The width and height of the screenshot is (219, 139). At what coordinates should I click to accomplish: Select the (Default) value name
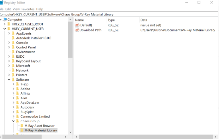[86, 25]
